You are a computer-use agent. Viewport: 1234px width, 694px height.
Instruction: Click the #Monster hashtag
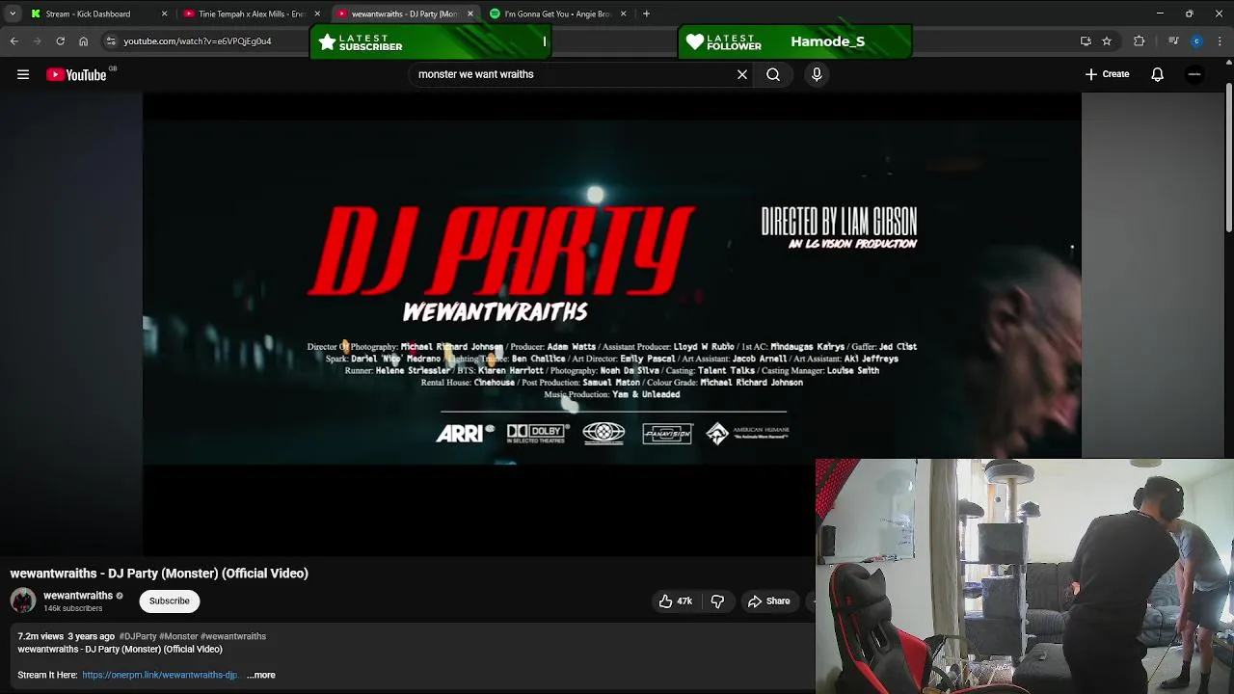(178, 636)
